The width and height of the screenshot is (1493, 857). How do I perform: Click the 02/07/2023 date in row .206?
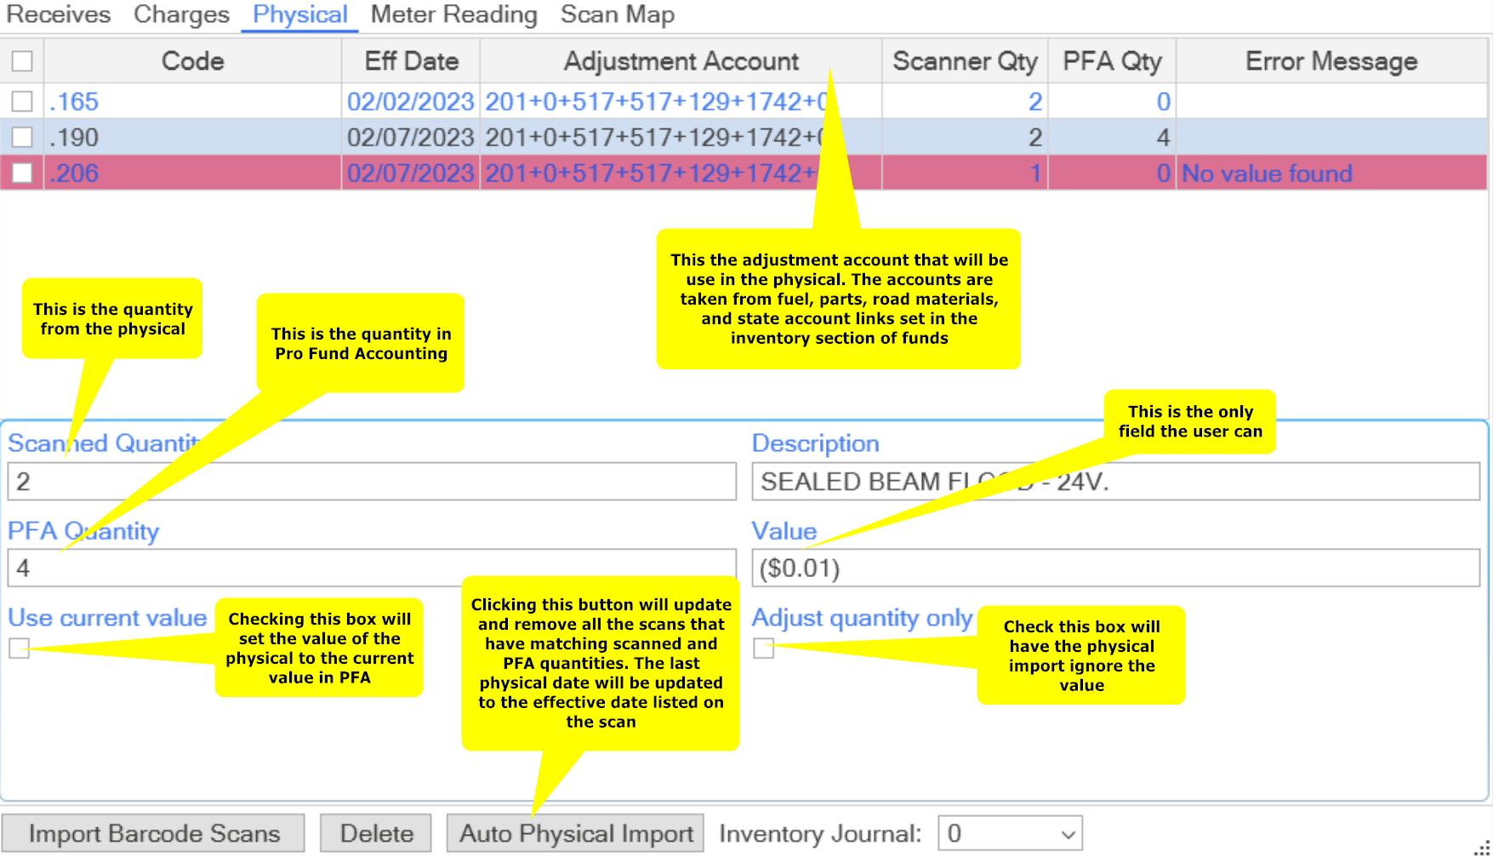(411, 173)
